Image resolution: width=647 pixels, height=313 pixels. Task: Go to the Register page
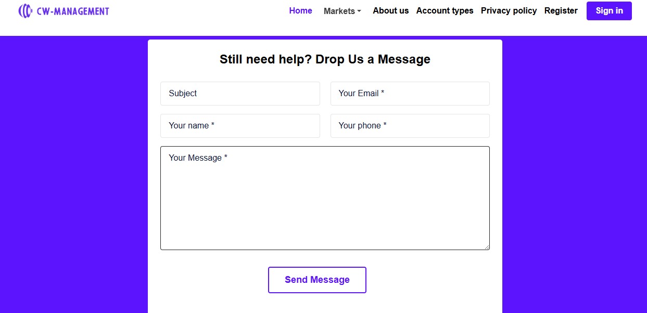pos(561,10)
